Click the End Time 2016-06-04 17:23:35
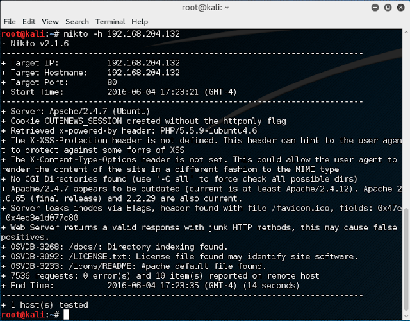410x321 pixels. click(x=153, y=286)
